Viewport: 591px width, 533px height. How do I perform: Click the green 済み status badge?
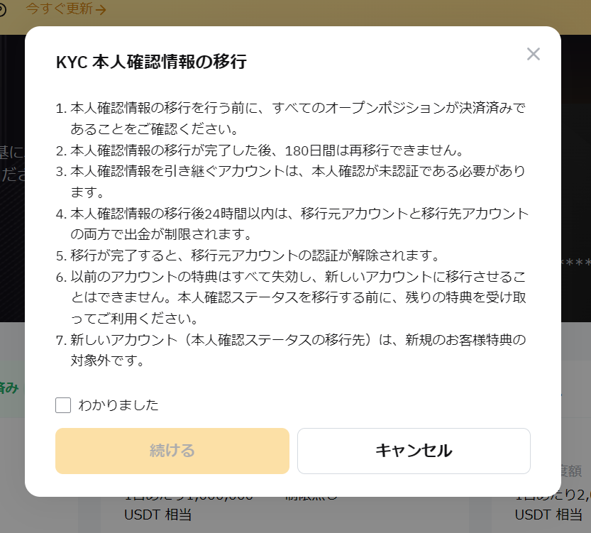coord(10,388)
